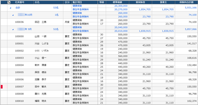198x105 pixels.
Task: Select employee number 100006
Action: click(x=19, y=79)
